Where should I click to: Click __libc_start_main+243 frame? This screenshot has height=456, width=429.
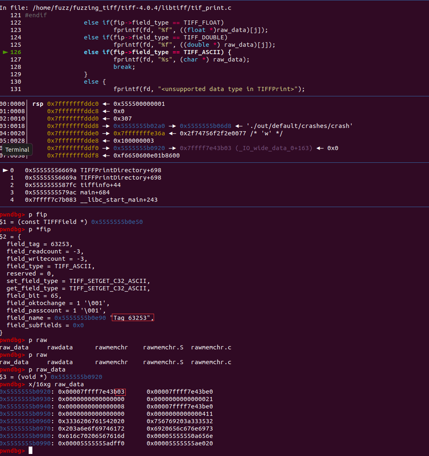click(118, 200)
